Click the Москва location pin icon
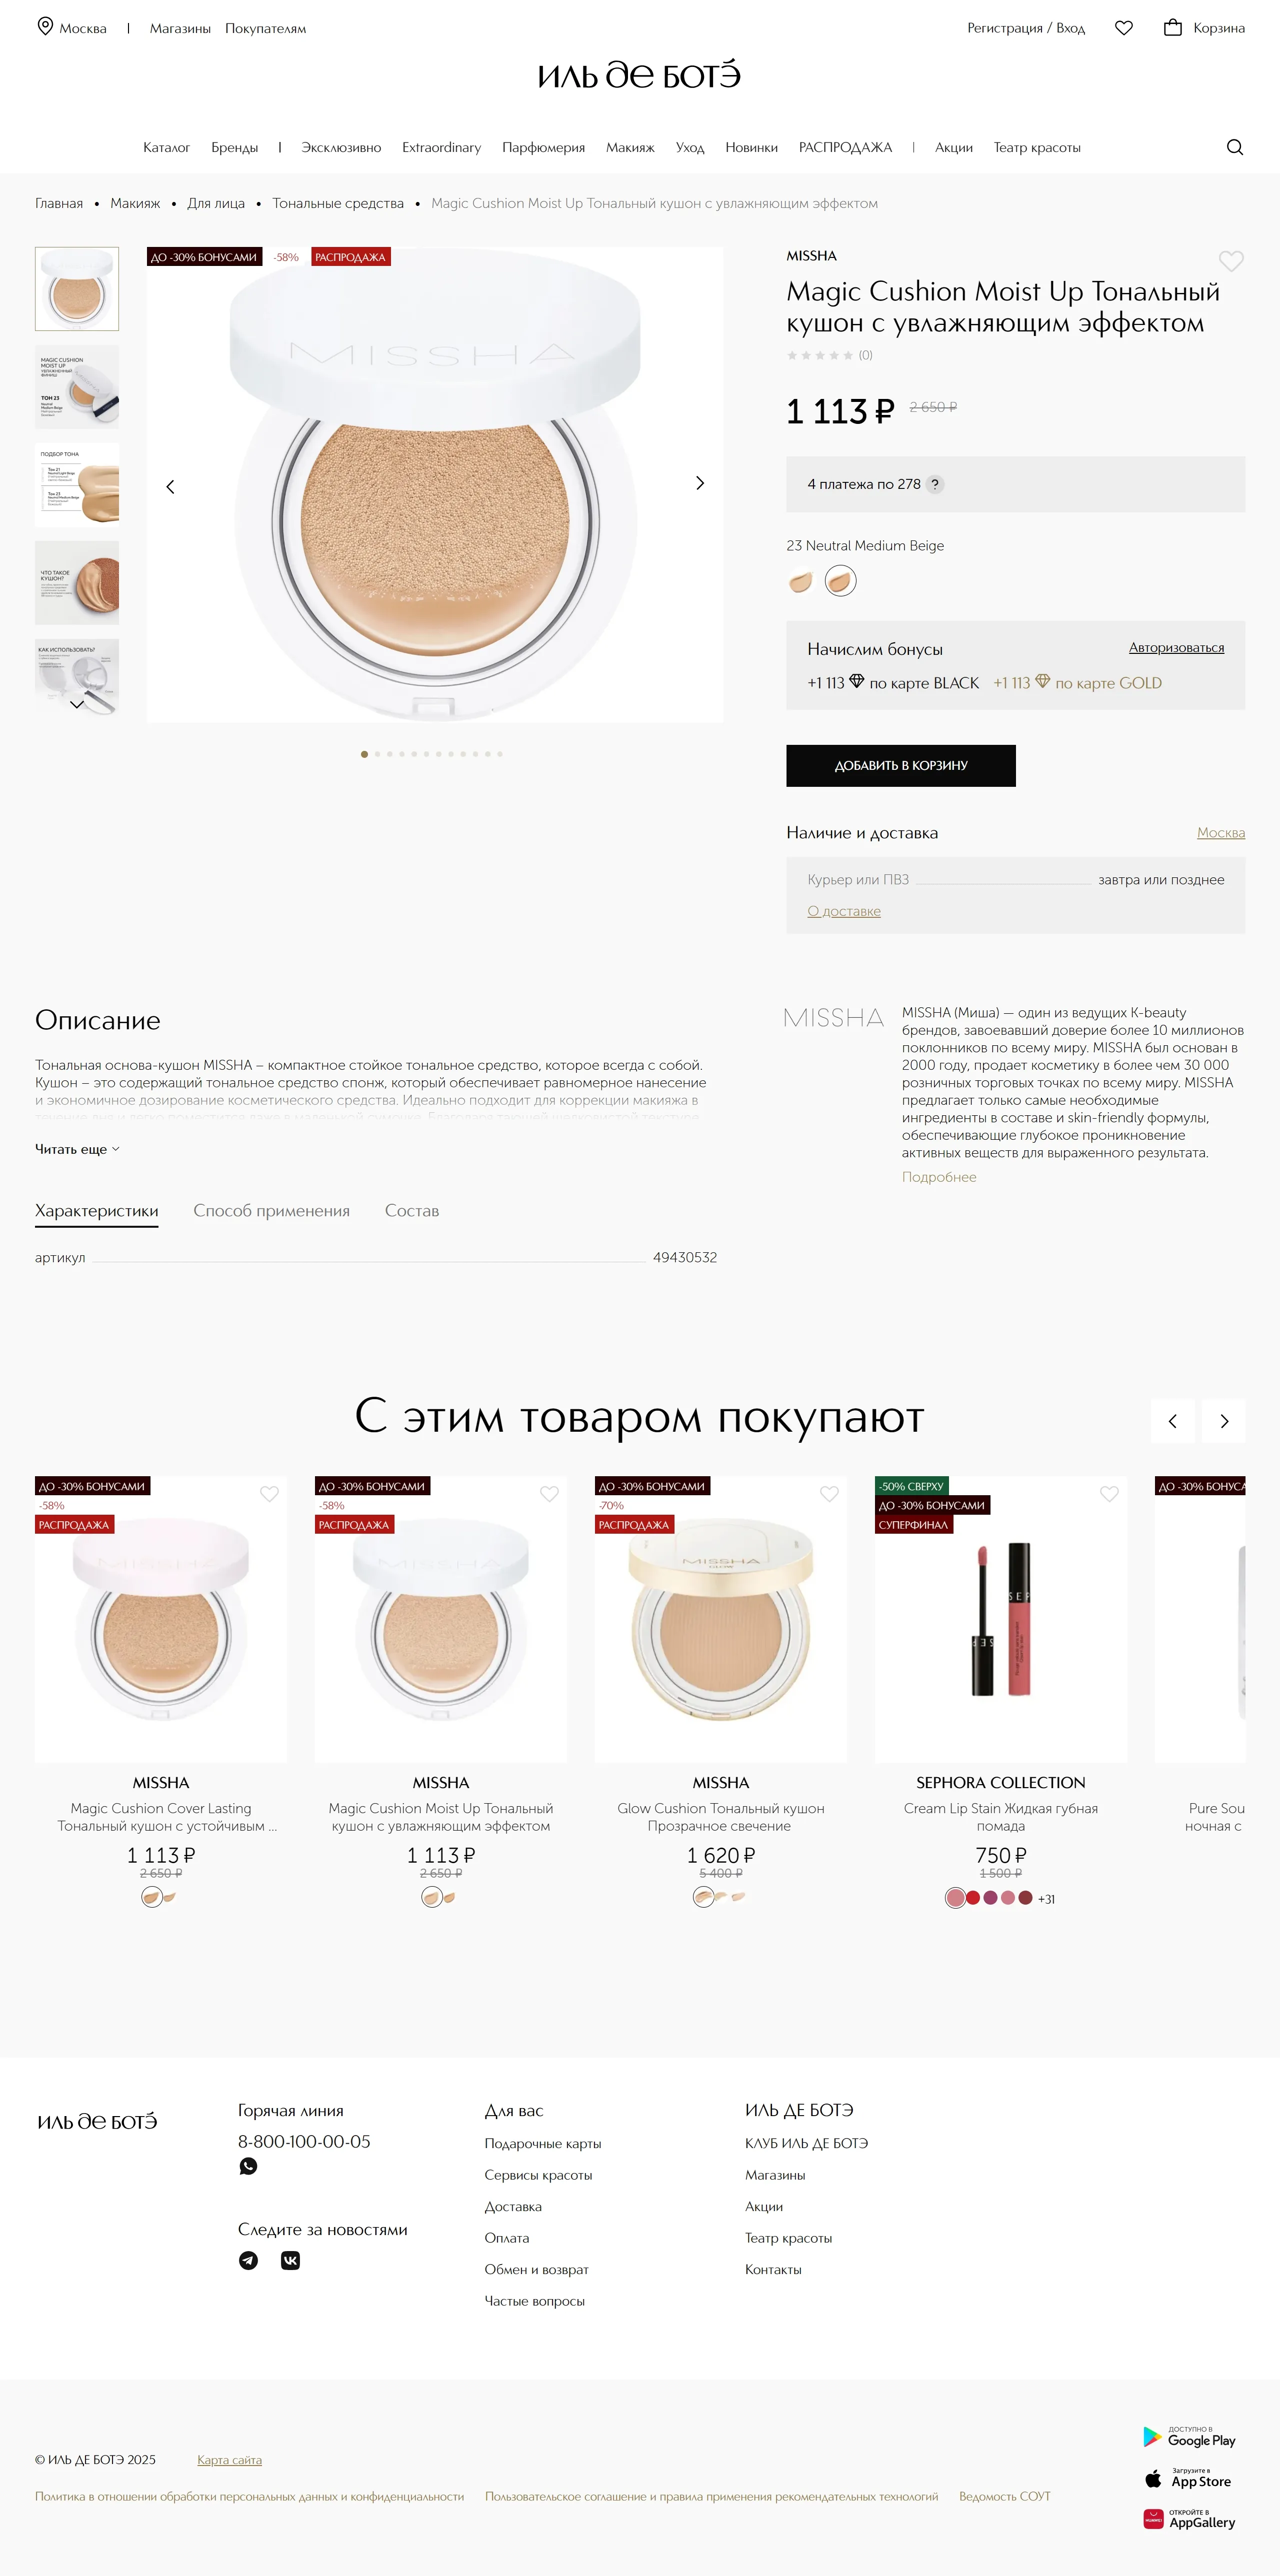 45,27
